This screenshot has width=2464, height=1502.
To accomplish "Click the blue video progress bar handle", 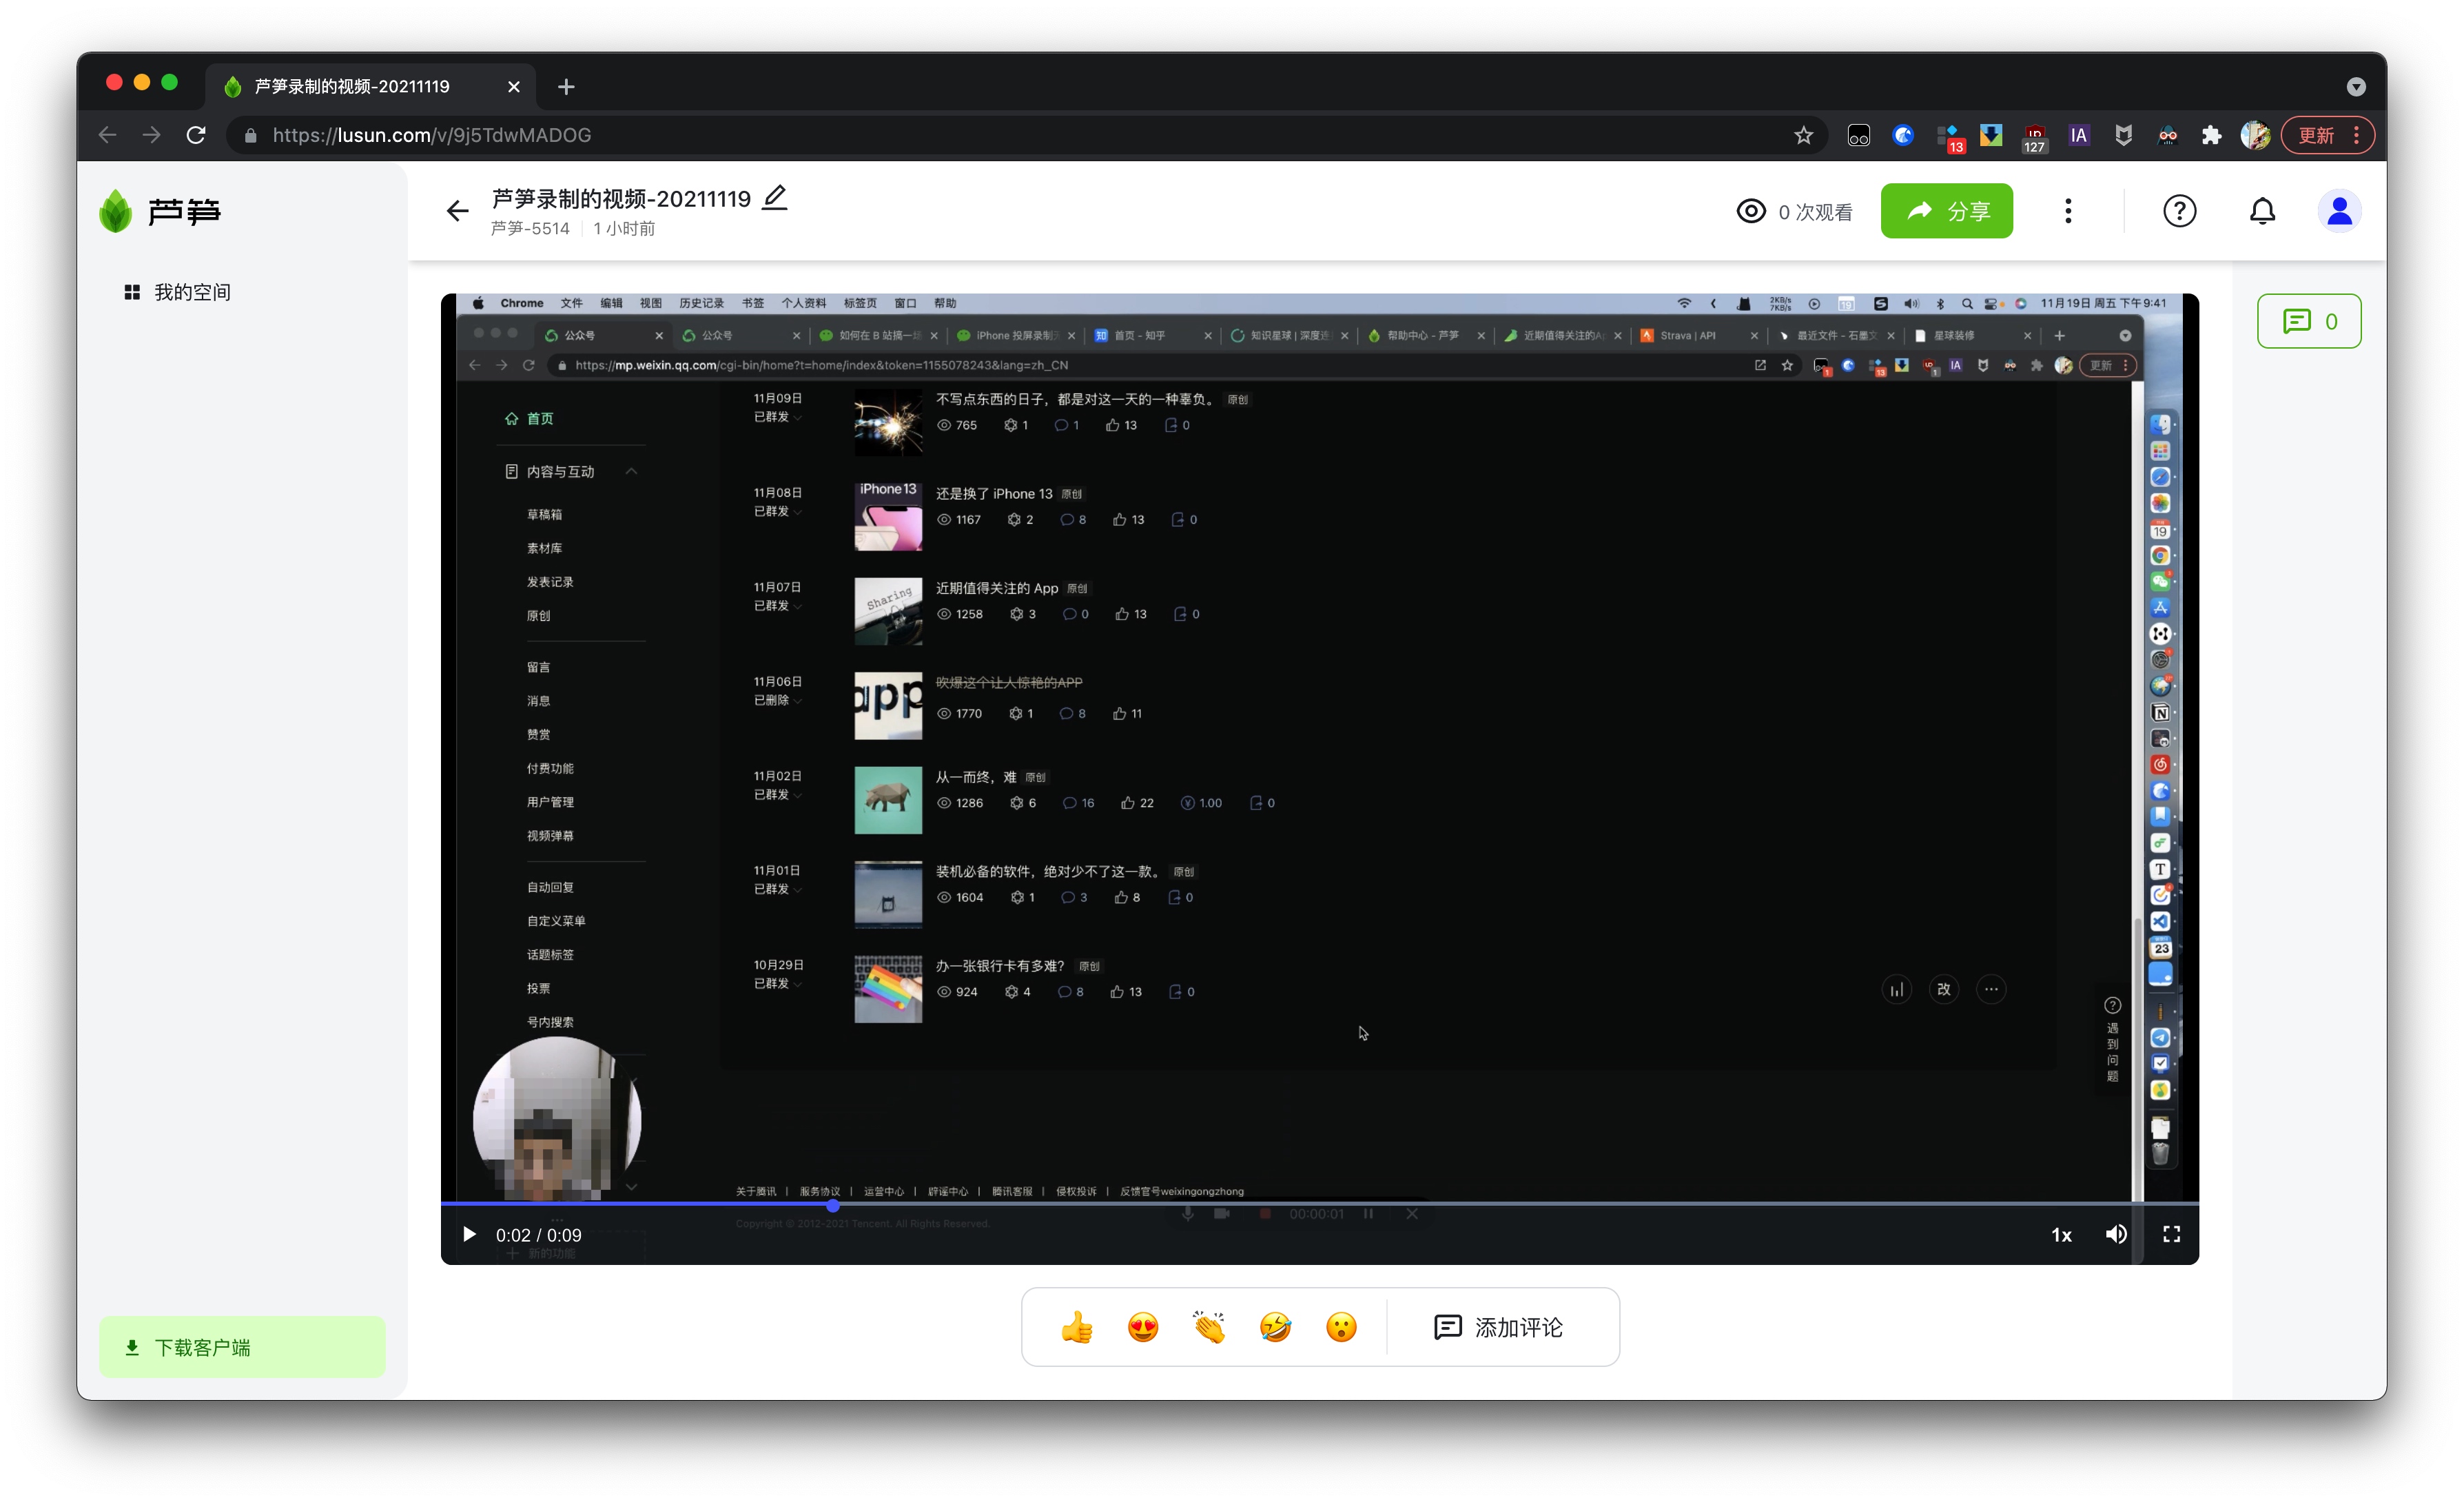I will click(833, 1205).
